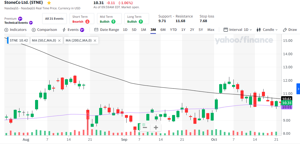Click the Technical Events Y+ badge
Screen dimensions: 300x144
tap(31, 23)
